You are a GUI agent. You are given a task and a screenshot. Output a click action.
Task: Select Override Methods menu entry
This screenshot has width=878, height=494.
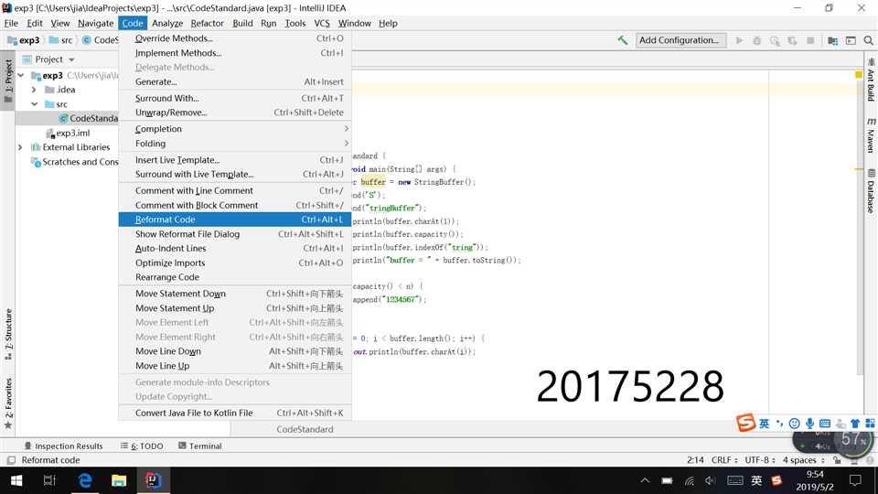tap(235, 38)
